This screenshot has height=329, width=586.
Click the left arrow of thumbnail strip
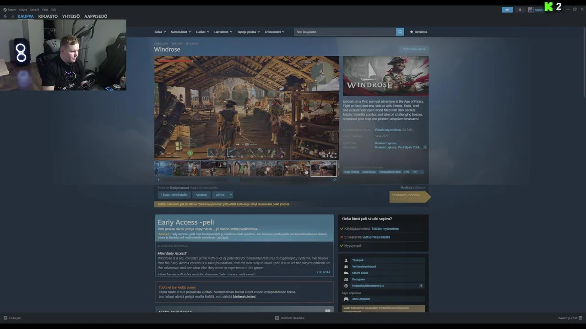click(158, 180)
